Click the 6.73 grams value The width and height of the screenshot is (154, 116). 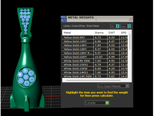98,37
